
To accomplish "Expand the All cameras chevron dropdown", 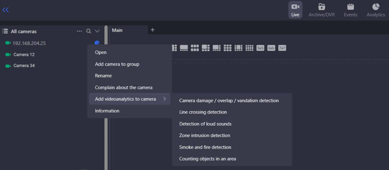I will [x=97, y=31].
